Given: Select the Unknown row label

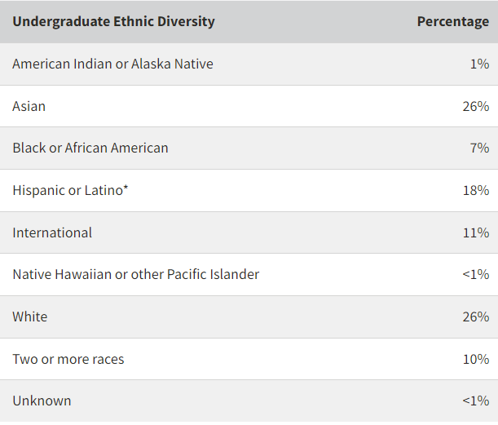Looking at the screenshot, I should pyautogui.click(x=42, y=401).
